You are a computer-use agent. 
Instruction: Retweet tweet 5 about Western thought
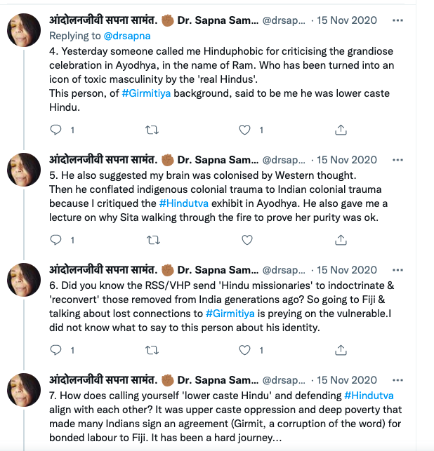(x=151, y=240)
